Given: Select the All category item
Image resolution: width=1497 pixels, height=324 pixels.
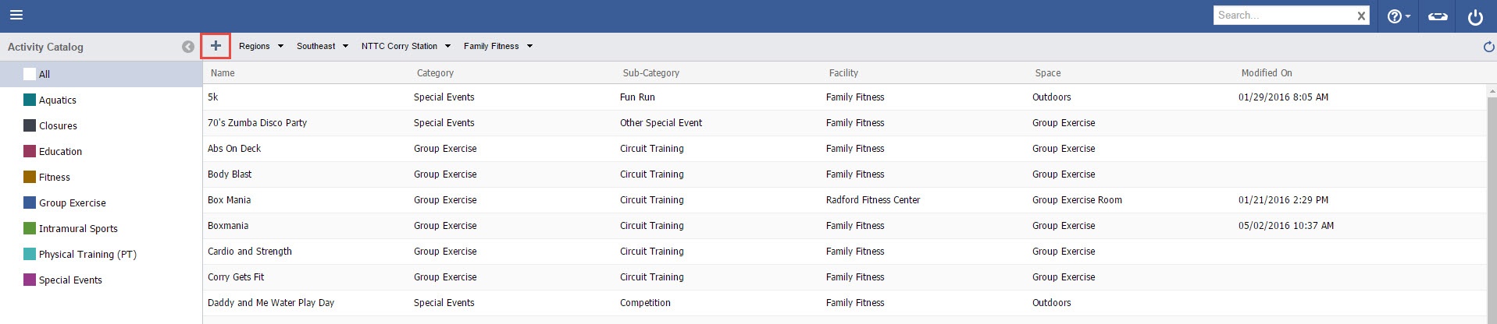Looking at the screenshot, I should (x=45, y=74).
